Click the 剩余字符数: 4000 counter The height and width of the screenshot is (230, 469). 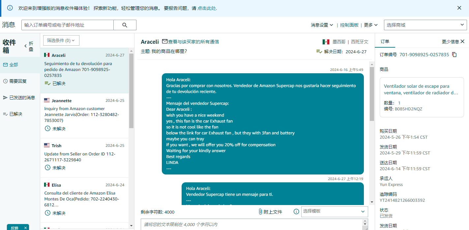[x=158, y=212]
